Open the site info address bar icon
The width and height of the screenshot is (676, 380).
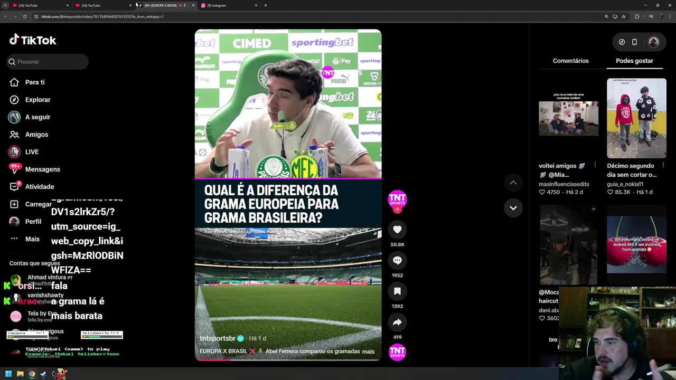[x=36, y=16]
